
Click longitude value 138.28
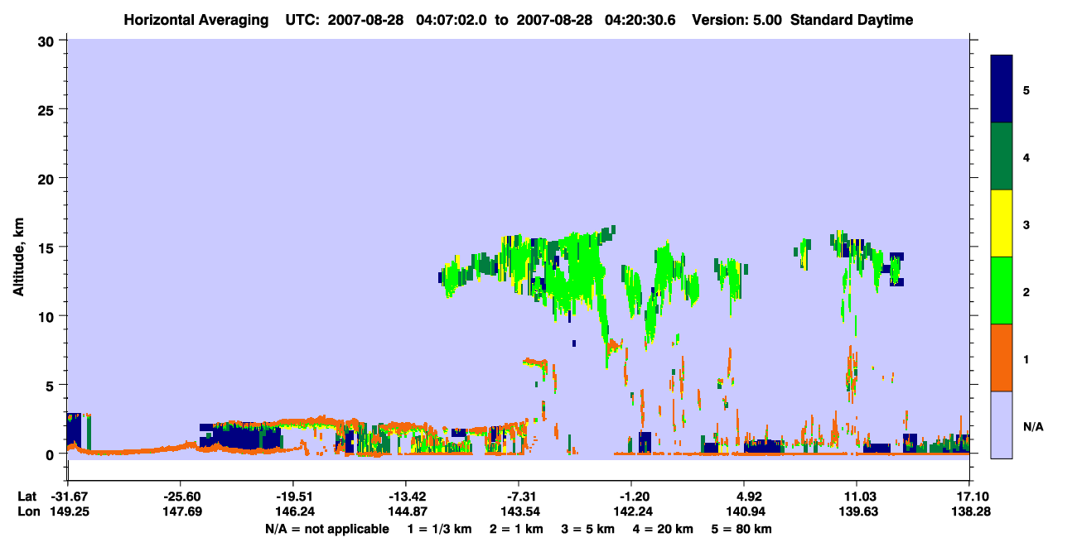(x=969, y=511)
